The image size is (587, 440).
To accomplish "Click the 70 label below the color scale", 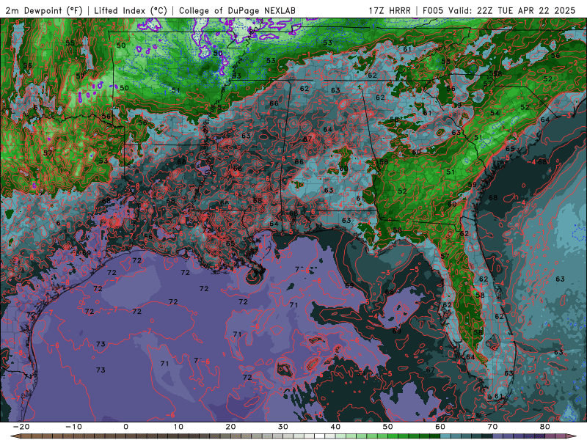I will coord(492,427).
